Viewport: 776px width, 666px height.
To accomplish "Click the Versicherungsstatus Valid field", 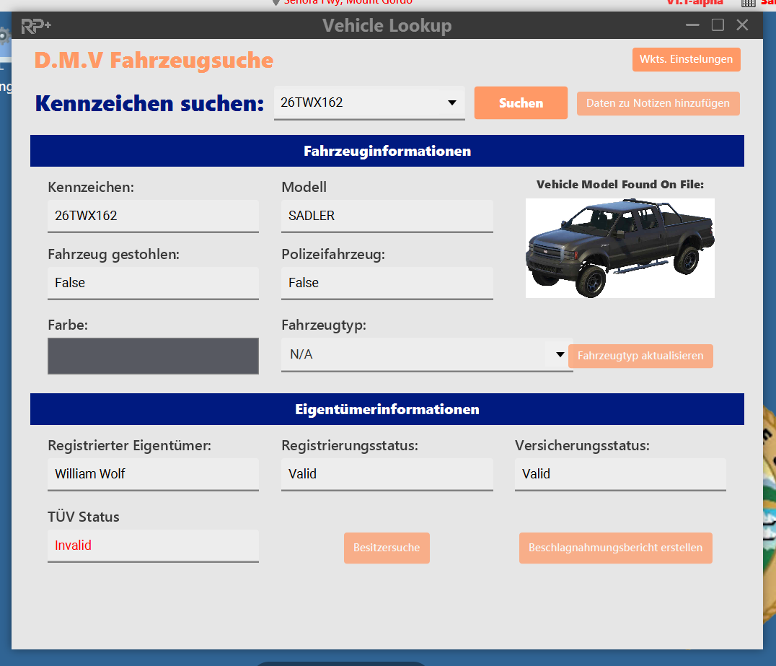I will click(620, 473).
